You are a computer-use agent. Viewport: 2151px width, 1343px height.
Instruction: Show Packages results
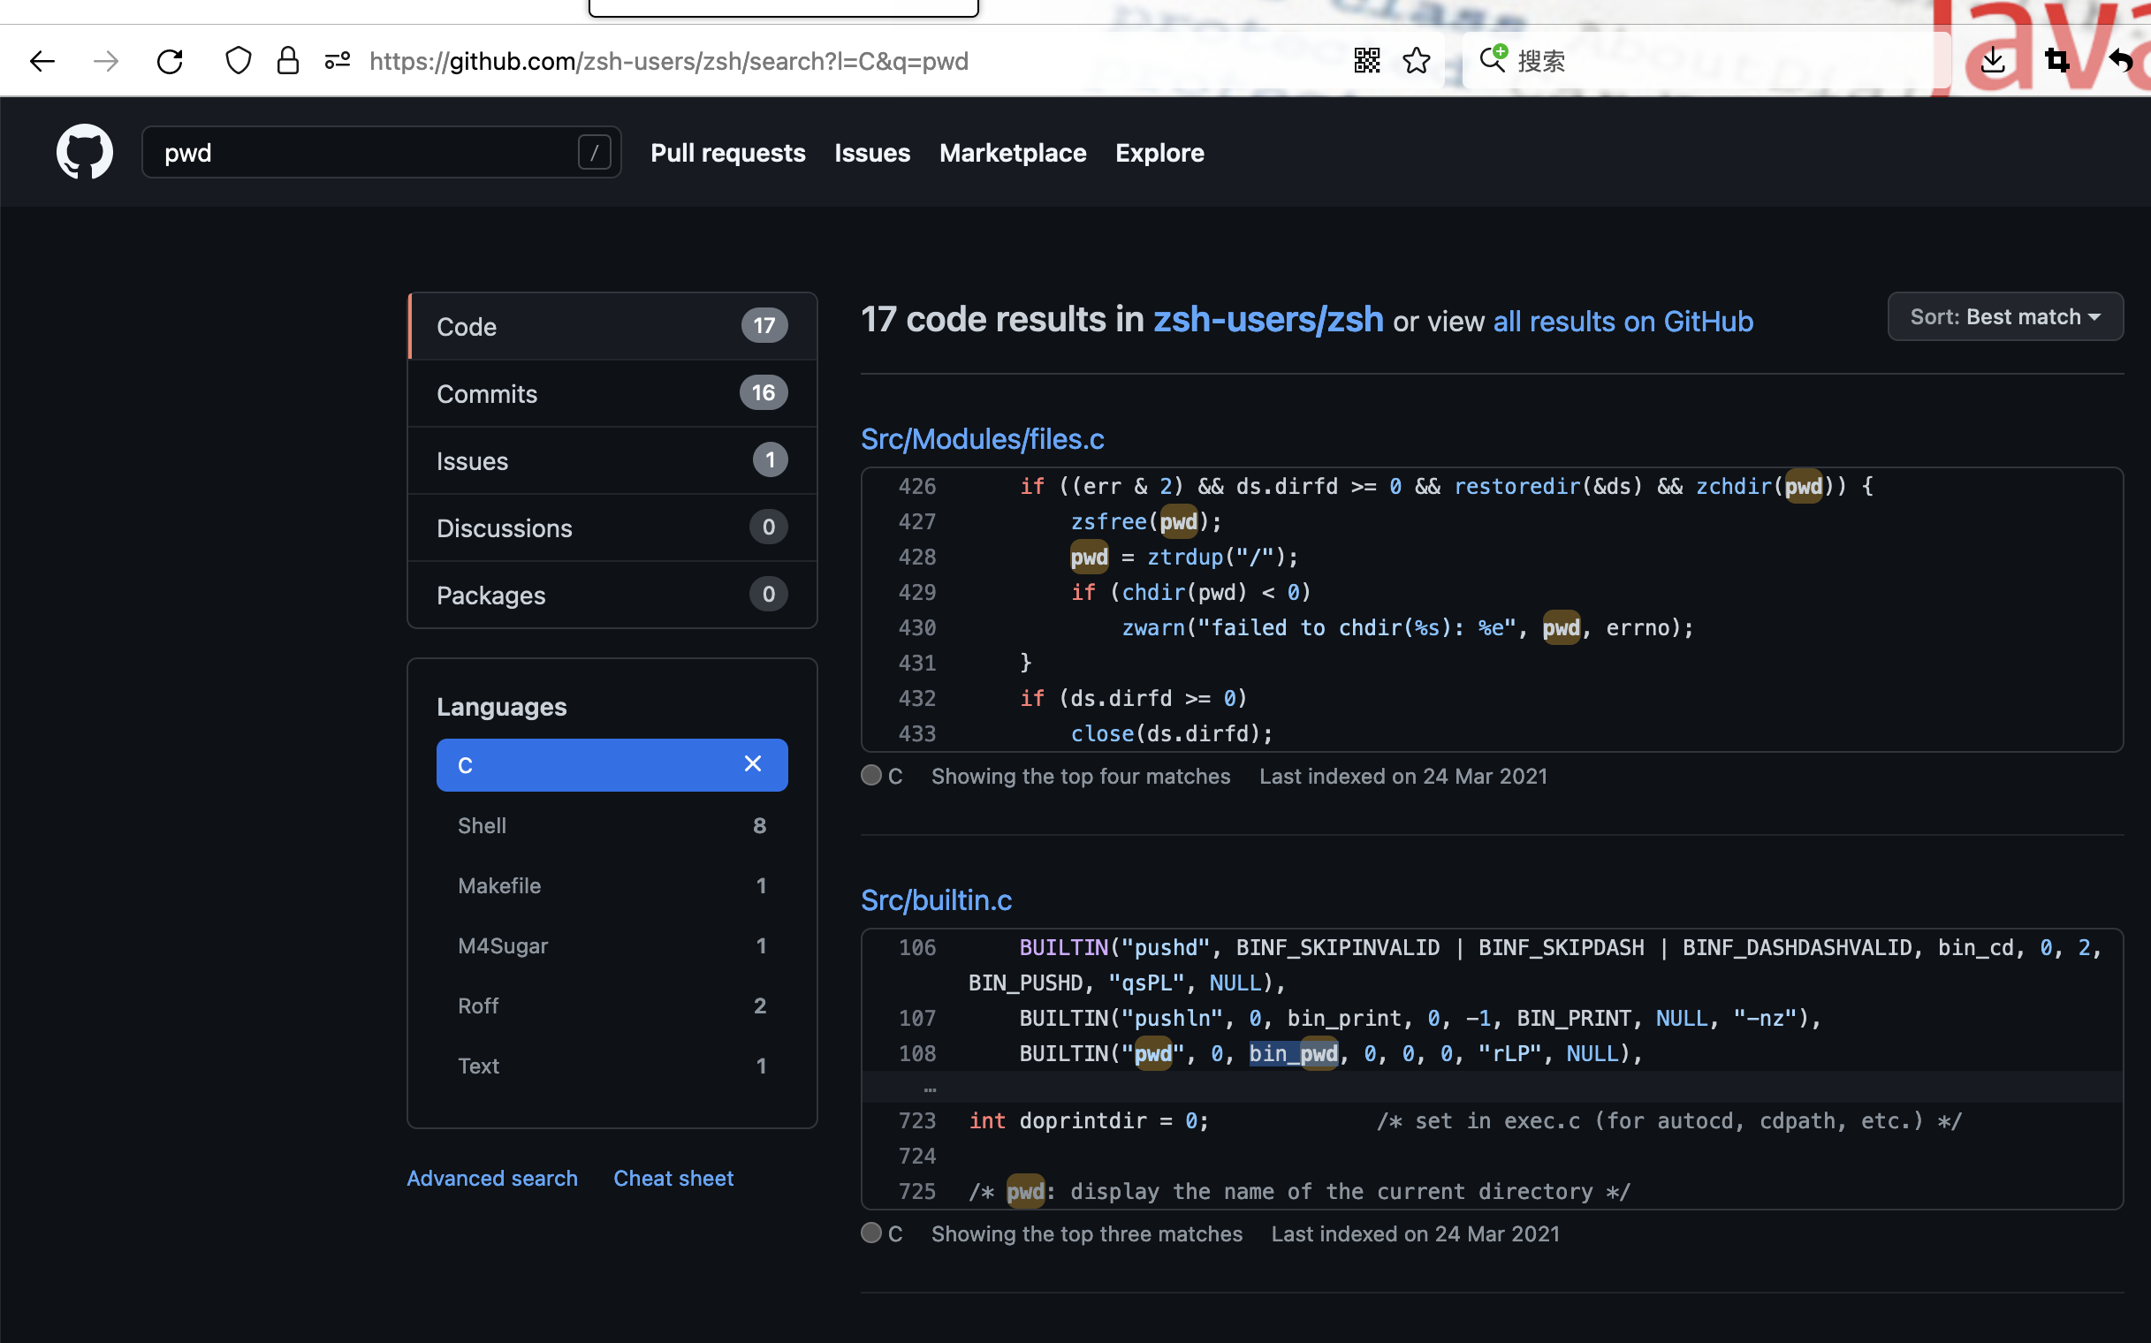[x=612, y=595]
